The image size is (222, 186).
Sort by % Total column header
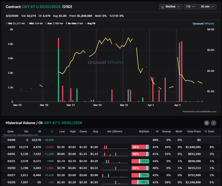[x=209, y=132]
